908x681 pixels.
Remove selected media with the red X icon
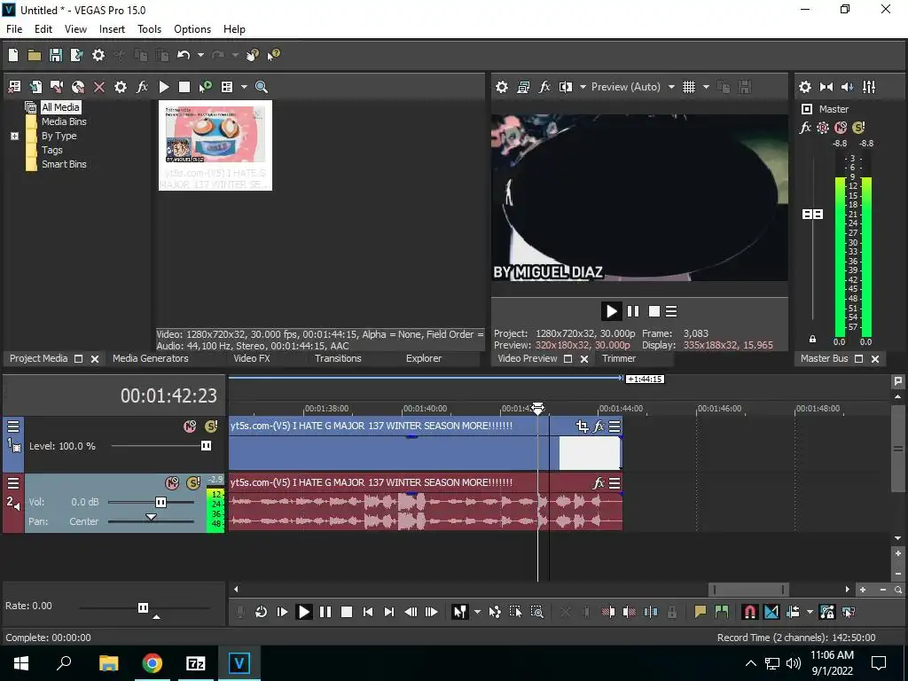pyautogui.click(x=99, y=87)
